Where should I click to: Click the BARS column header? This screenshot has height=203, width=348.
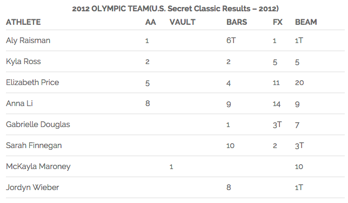(237, 22)
